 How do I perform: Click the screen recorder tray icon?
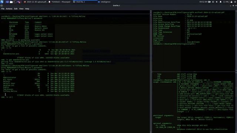209,2
